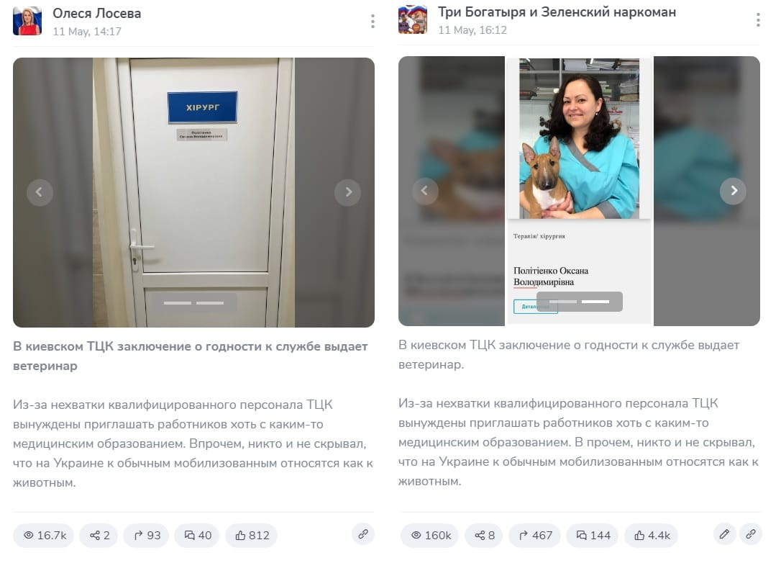Open channel Три Богатыря и Зеленский наркоман
The image size is (781, 563).
557,12
